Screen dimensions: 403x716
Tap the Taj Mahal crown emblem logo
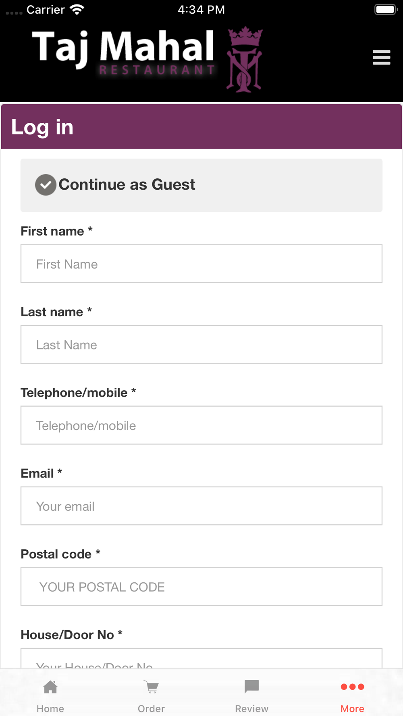click(245, 60)
